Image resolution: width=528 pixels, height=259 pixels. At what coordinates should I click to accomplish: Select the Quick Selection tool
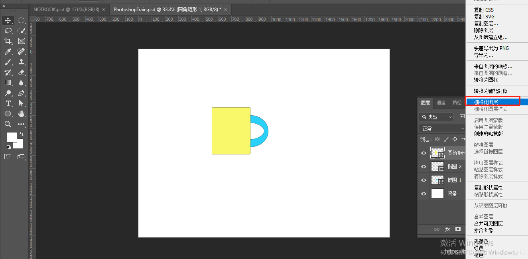click(x=21, y=31)
